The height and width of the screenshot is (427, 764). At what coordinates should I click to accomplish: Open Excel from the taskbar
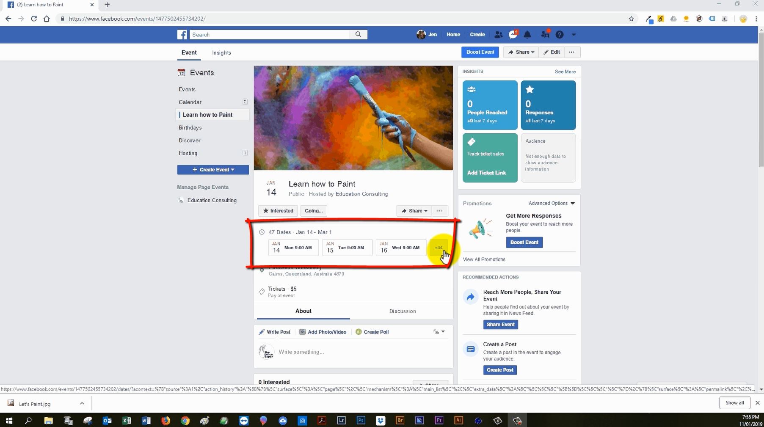click(127, 420)
